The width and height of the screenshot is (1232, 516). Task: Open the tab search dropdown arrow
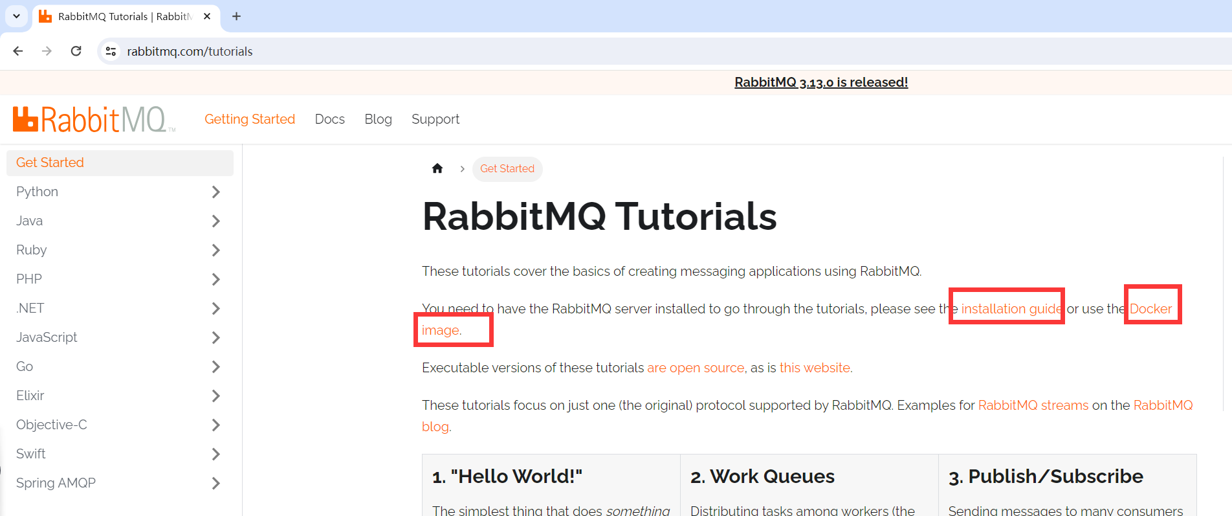pos(16,16)
